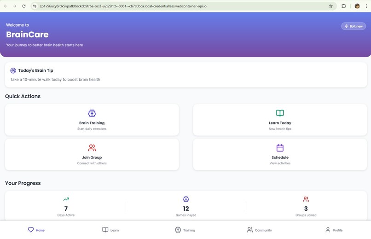This screenshot has width=371, height=239.
Task: Click the 'BrainCare' title in header
Action: click(x=27, y=35)
